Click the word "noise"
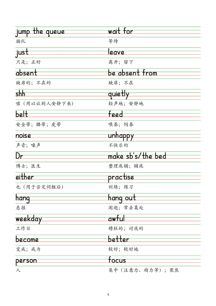This screenshot has width=216, height=306. point(23,135)
